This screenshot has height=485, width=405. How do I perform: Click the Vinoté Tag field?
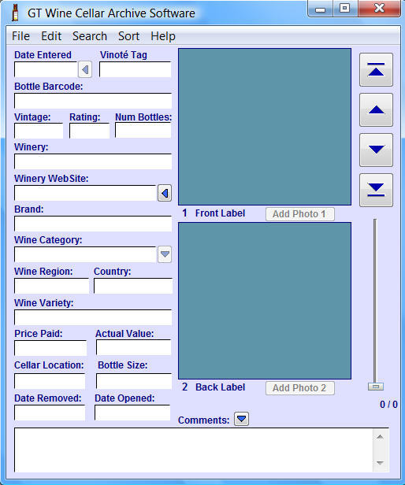coord(135,69)
